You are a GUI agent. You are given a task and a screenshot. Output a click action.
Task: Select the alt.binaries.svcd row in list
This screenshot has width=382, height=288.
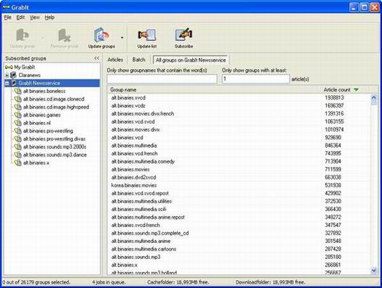(x=239, y=98)
